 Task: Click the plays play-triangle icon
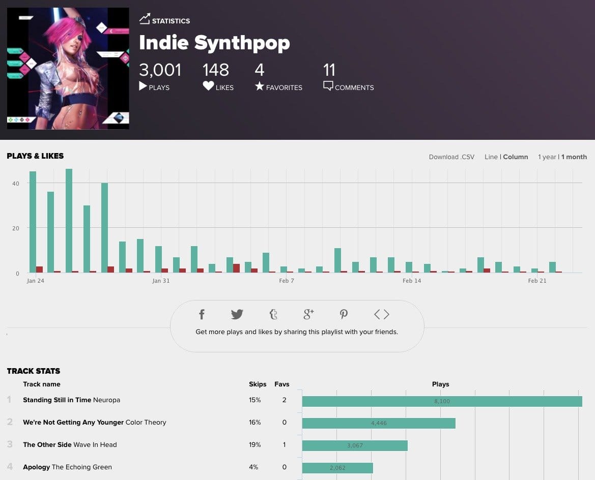pyautogui.click(x=143, y=86)
